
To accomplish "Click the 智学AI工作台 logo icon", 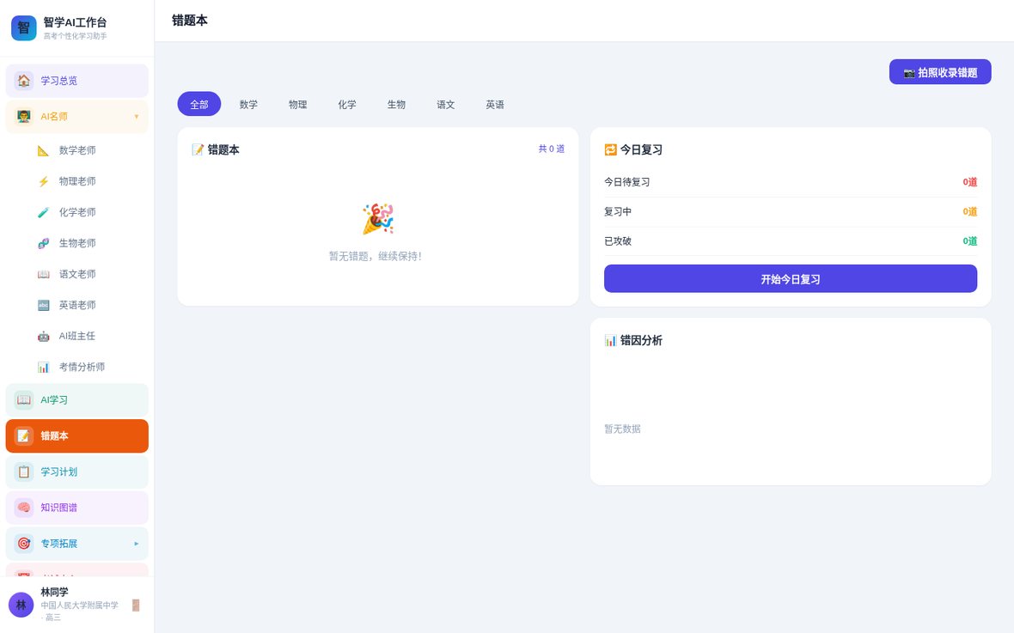I will (x=24, y=27).
